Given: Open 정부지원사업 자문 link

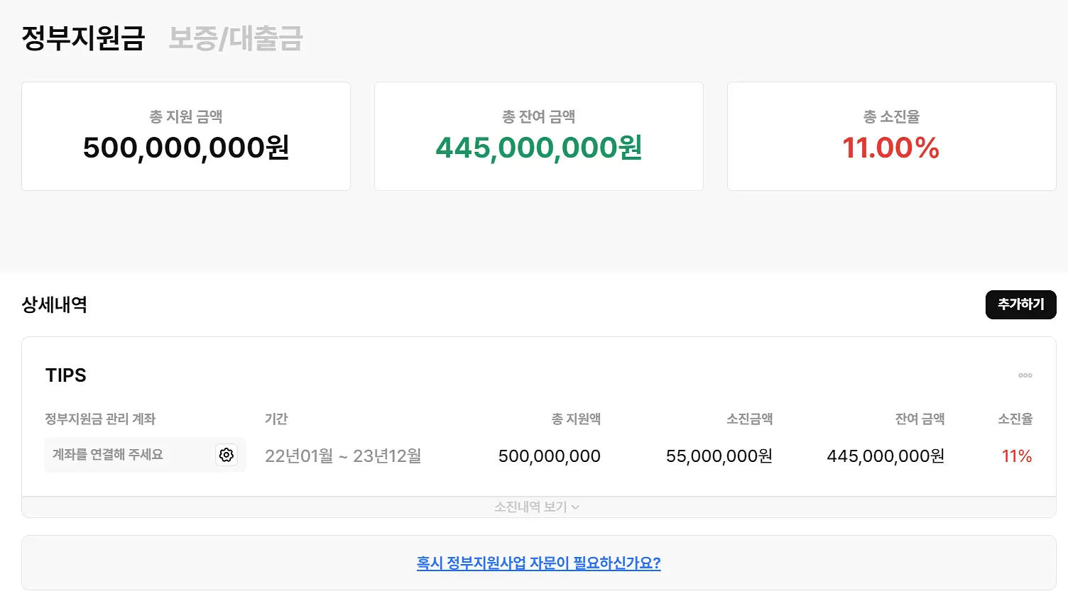Looking at the screenshot, I should [538, 563].
